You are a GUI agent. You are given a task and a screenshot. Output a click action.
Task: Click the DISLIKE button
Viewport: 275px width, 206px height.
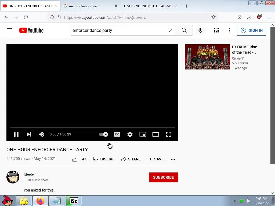tap(104, 159)
